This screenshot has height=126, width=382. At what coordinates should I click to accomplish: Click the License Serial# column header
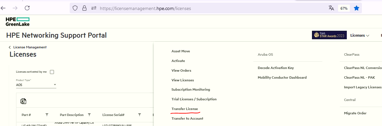(114, 115)
